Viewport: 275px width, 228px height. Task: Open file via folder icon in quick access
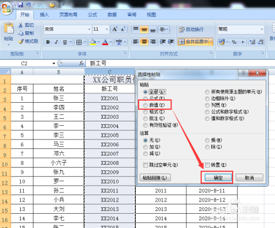point(52,5)
